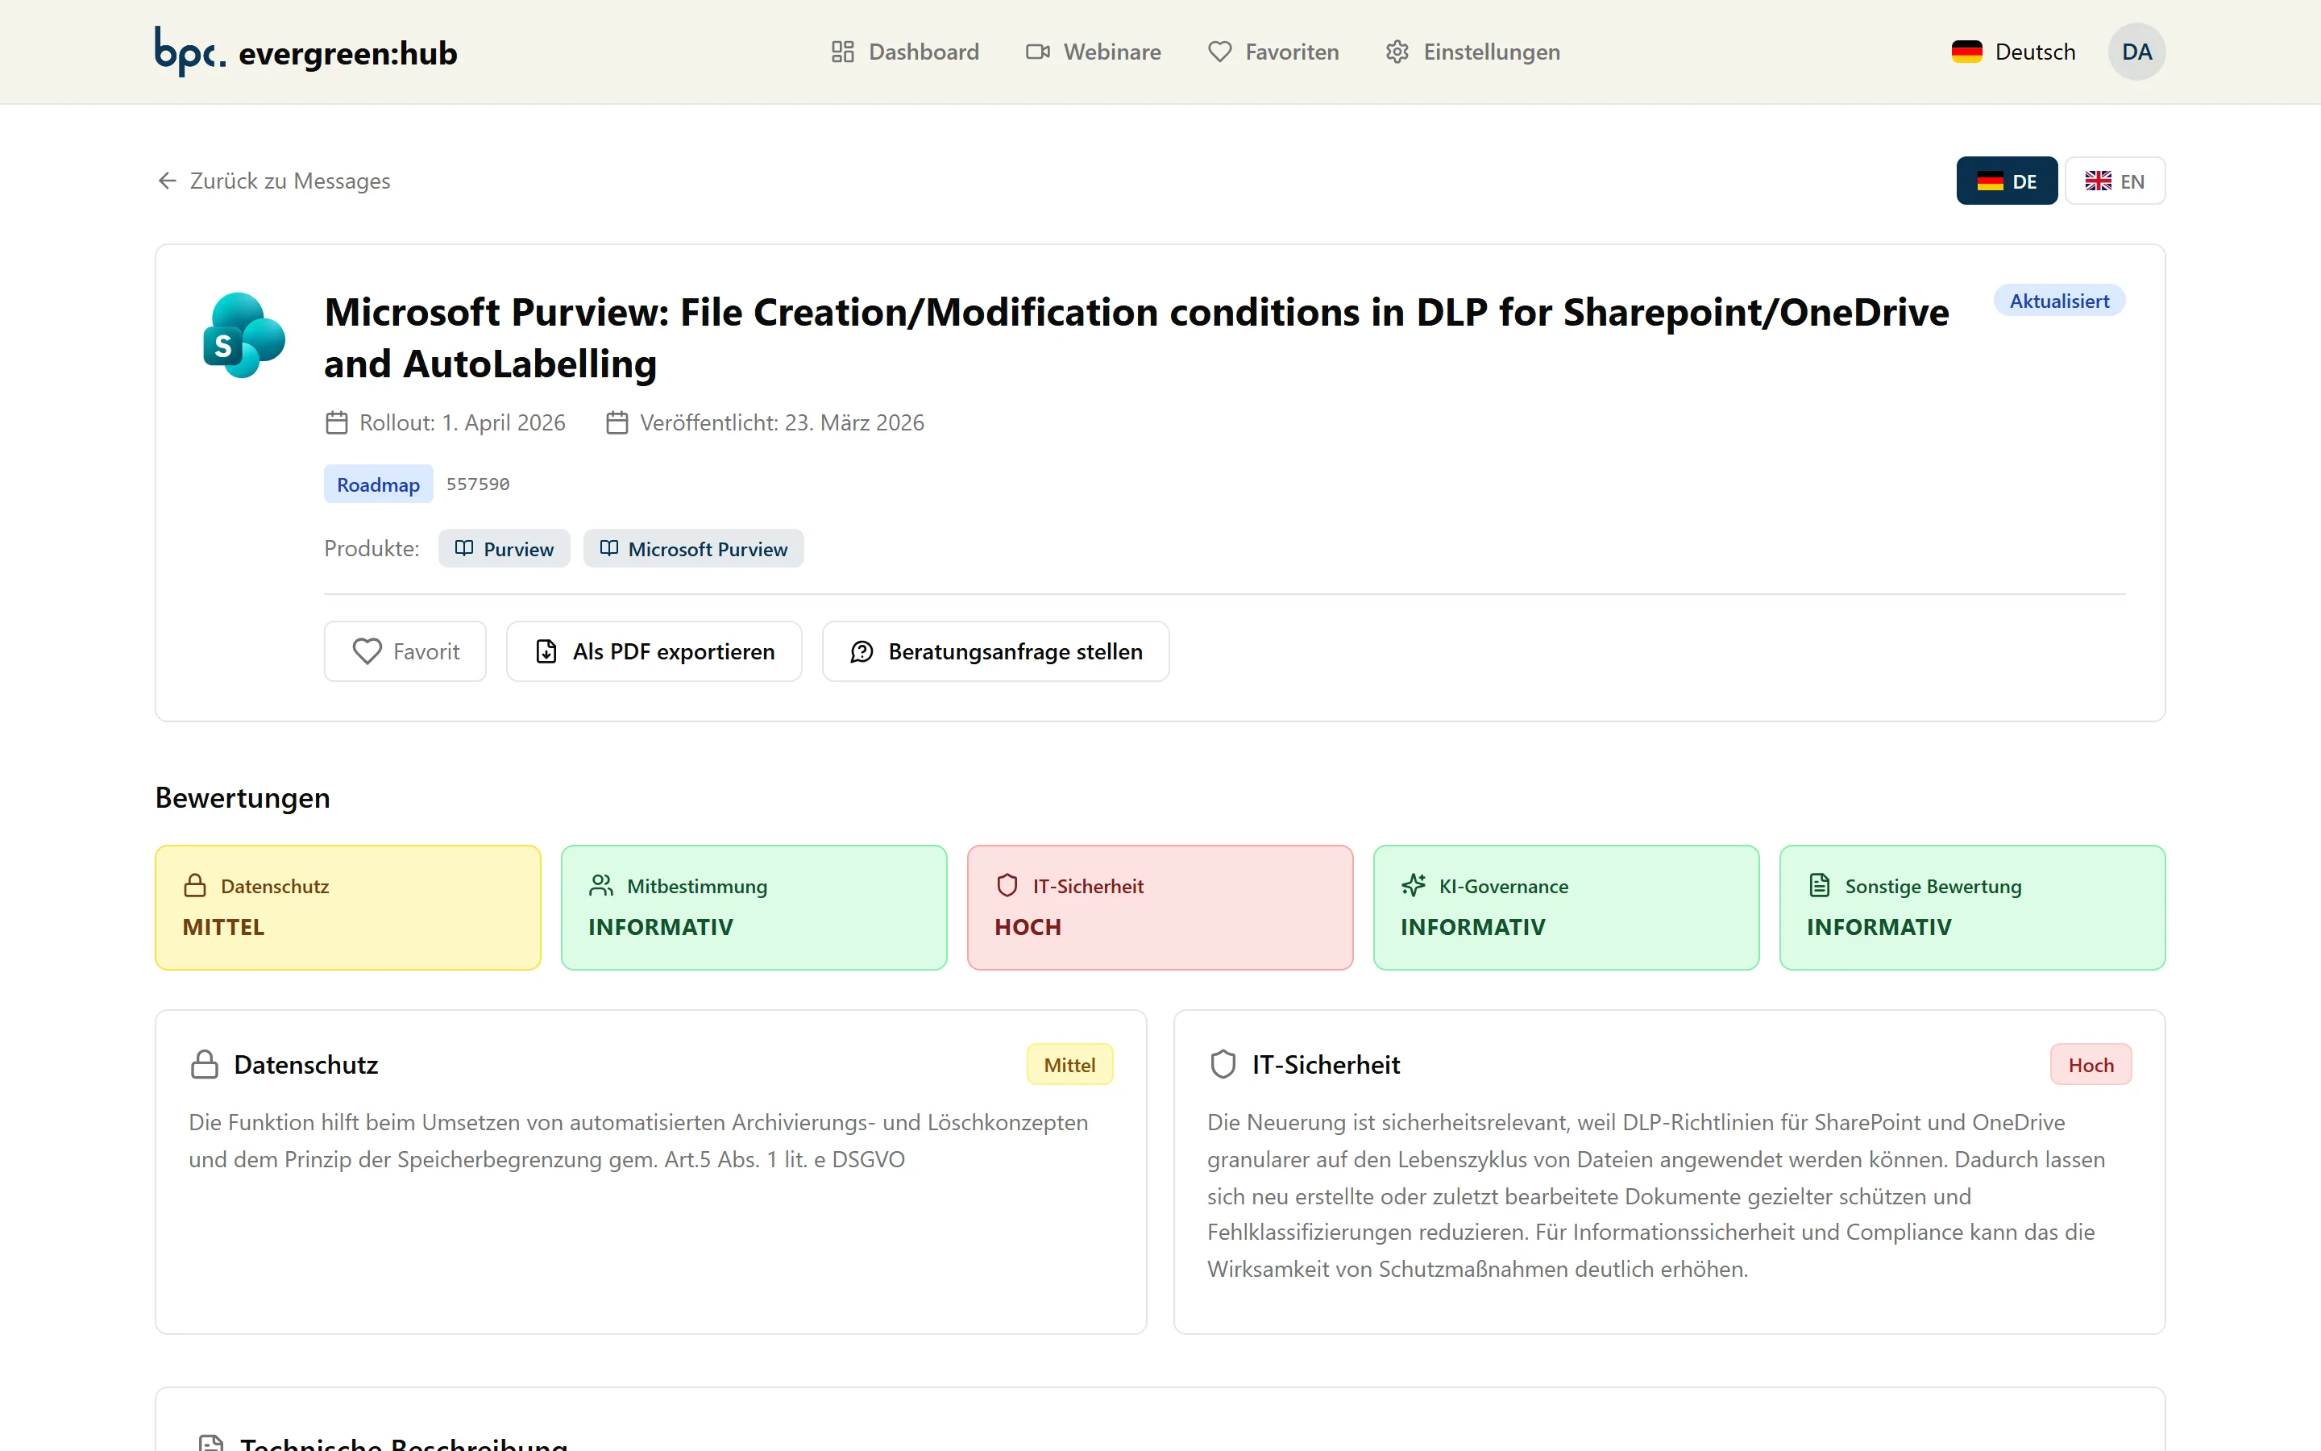Viewport: 2321px width, 1451px height.
Task: Click Als PDF exportieren button
Action: [x=653, y=651]
